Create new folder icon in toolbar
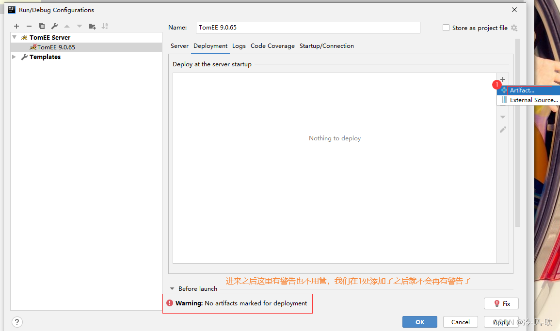The height and width of the screenshot is (331, 560). point(92,26)
